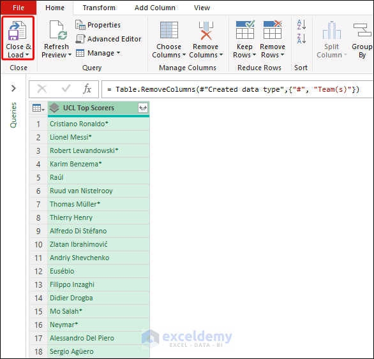Click the expand column icon on UCL Top Scorers
The height and width of the screenshot is (359, 374).
tap(143, 108)
